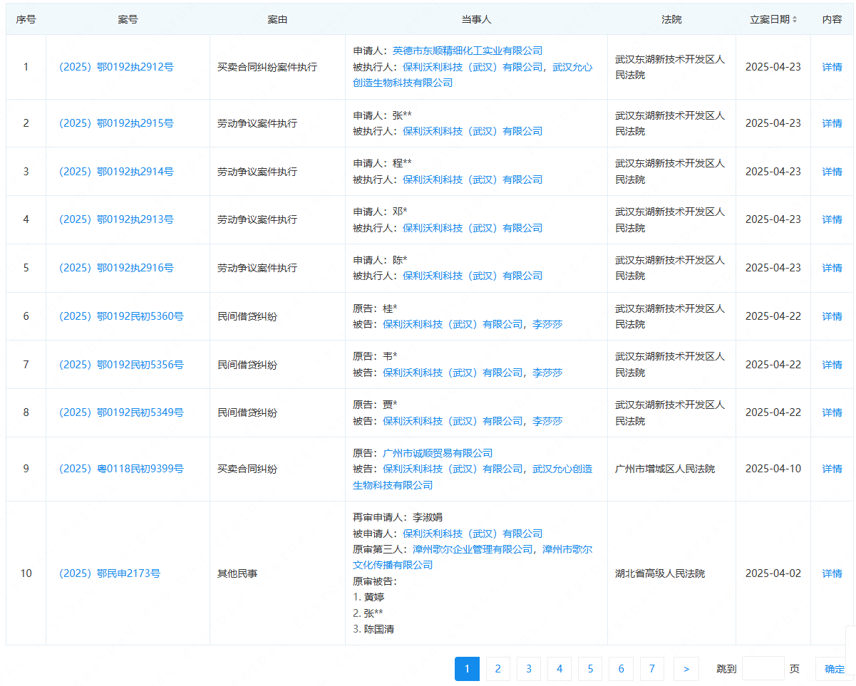The width and height of the screenshot is (856, 686).
Task: Go to page 2 of results
Action: pos(497,669)
